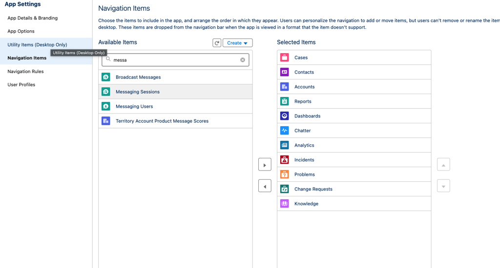Image resolution: width=500 pixels, height=268 pixels.
Task: Click the Broadcast Messages icon
Action: [106, 77]
